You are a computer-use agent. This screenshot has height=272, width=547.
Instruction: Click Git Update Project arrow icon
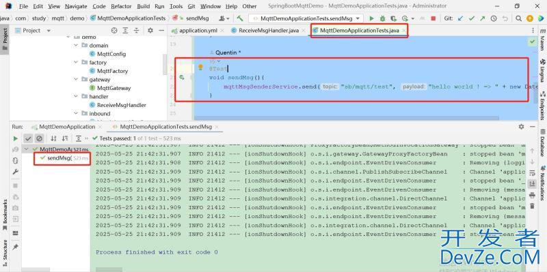[460, 18]
